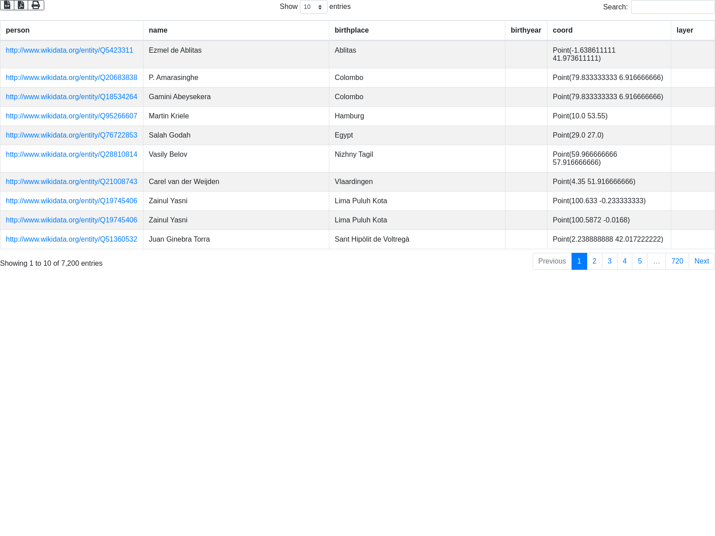715x536 pixels.
Task: Open Wikidata link Q5423311 for Ezmel de Ablitas
Action: (x=69, y=50)
